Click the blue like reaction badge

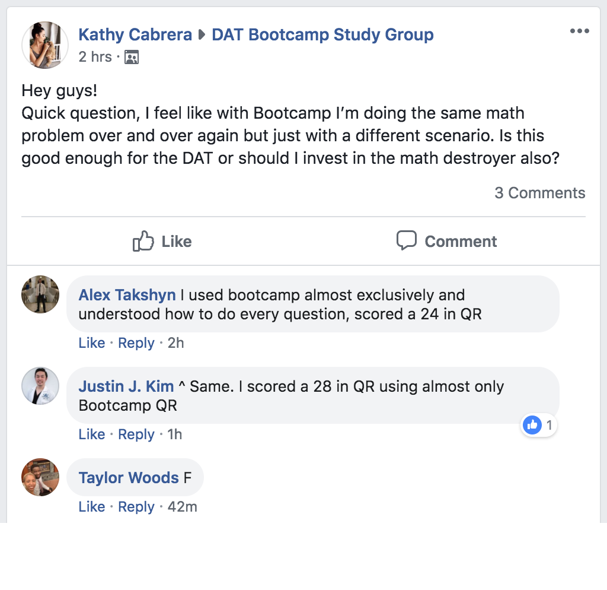pos(533,425)
